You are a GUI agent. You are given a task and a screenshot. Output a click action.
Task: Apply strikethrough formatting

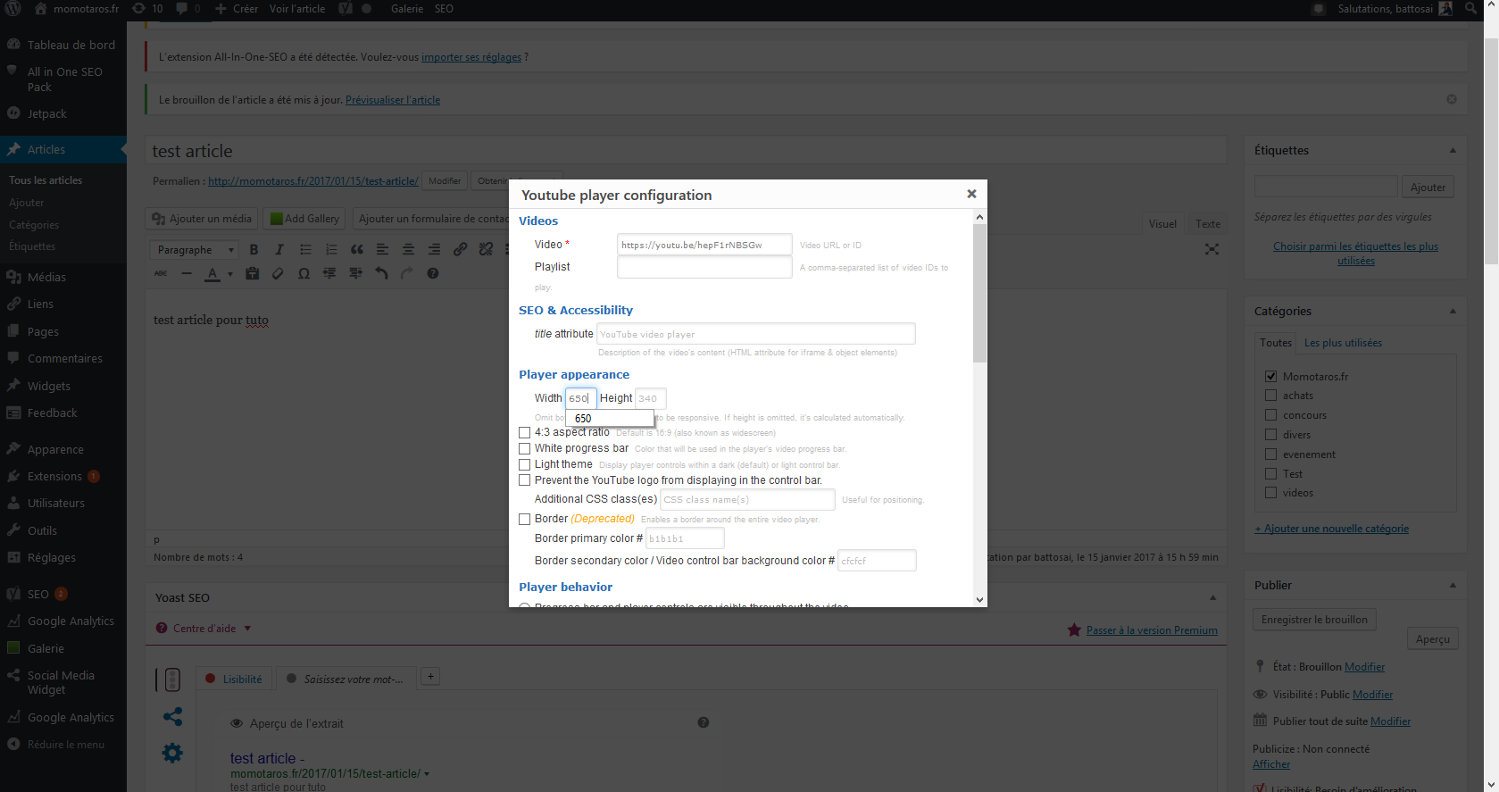[x=161, y=273]
